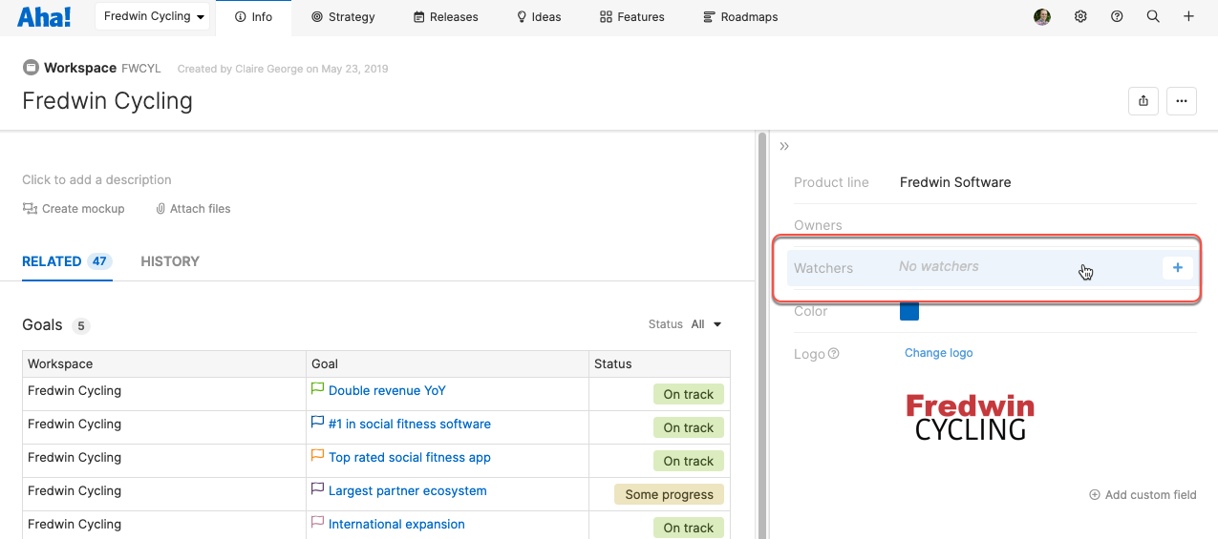Click the orange flag of Top rated app
Viewport: 1218px width, 539px height.
click(318, 456)
